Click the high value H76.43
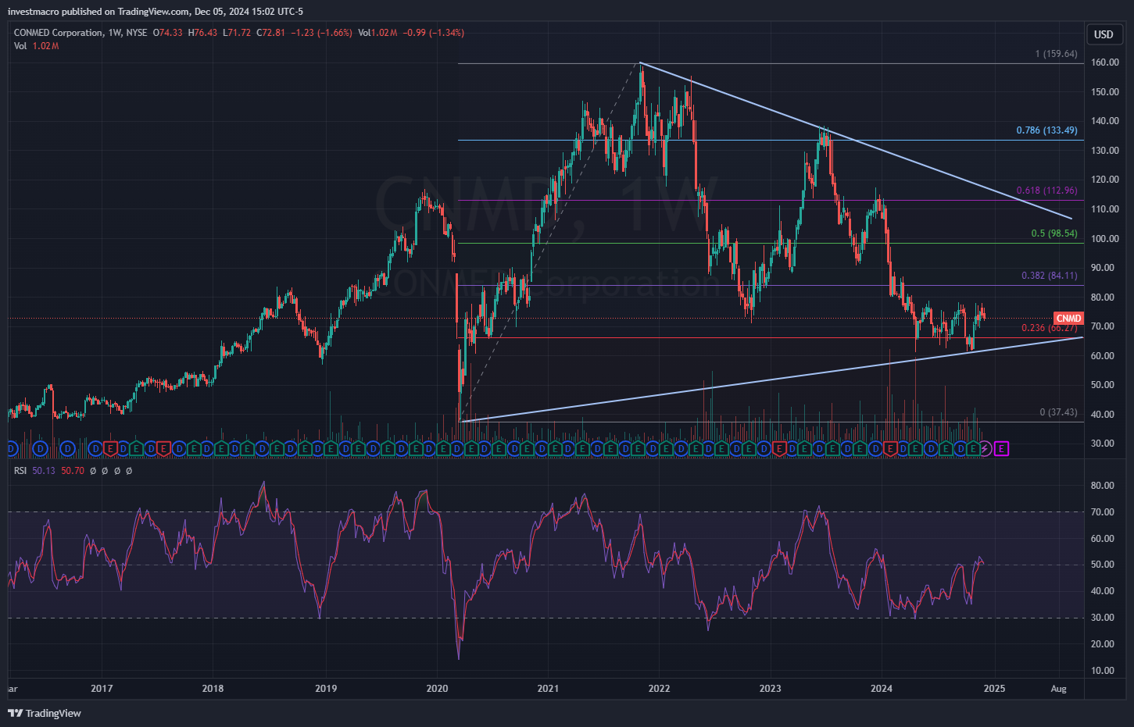The image size is (1134, 727). tap(202, 33)
